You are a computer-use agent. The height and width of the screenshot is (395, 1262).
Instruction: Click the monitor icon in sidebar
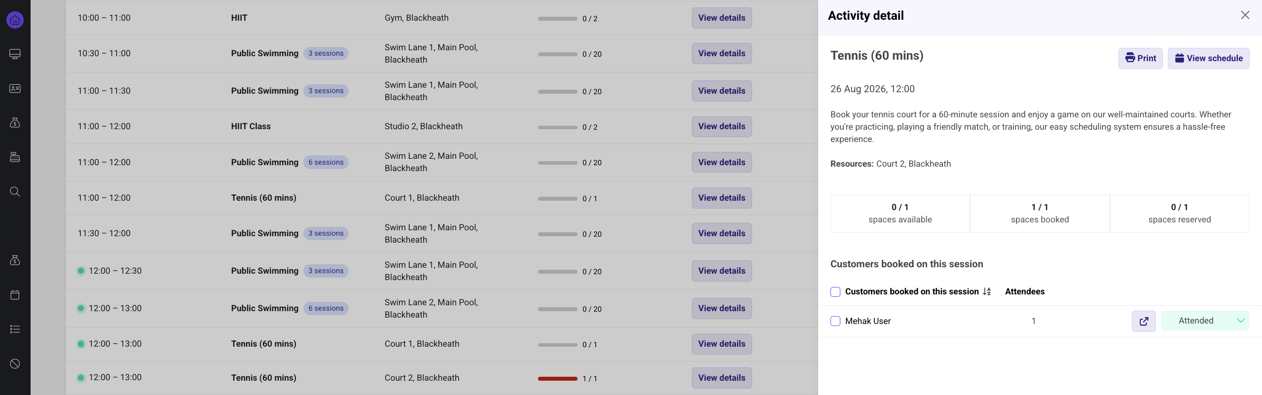[x=15, y=54]
